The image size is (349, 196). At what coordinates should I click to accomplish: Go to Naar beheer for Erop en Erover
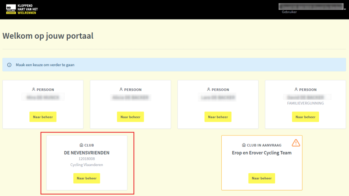(261, 178)
